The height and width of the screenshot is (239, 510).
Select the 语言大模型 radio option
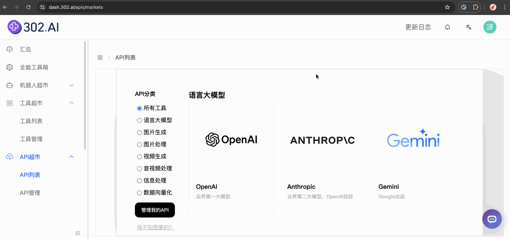139,120
